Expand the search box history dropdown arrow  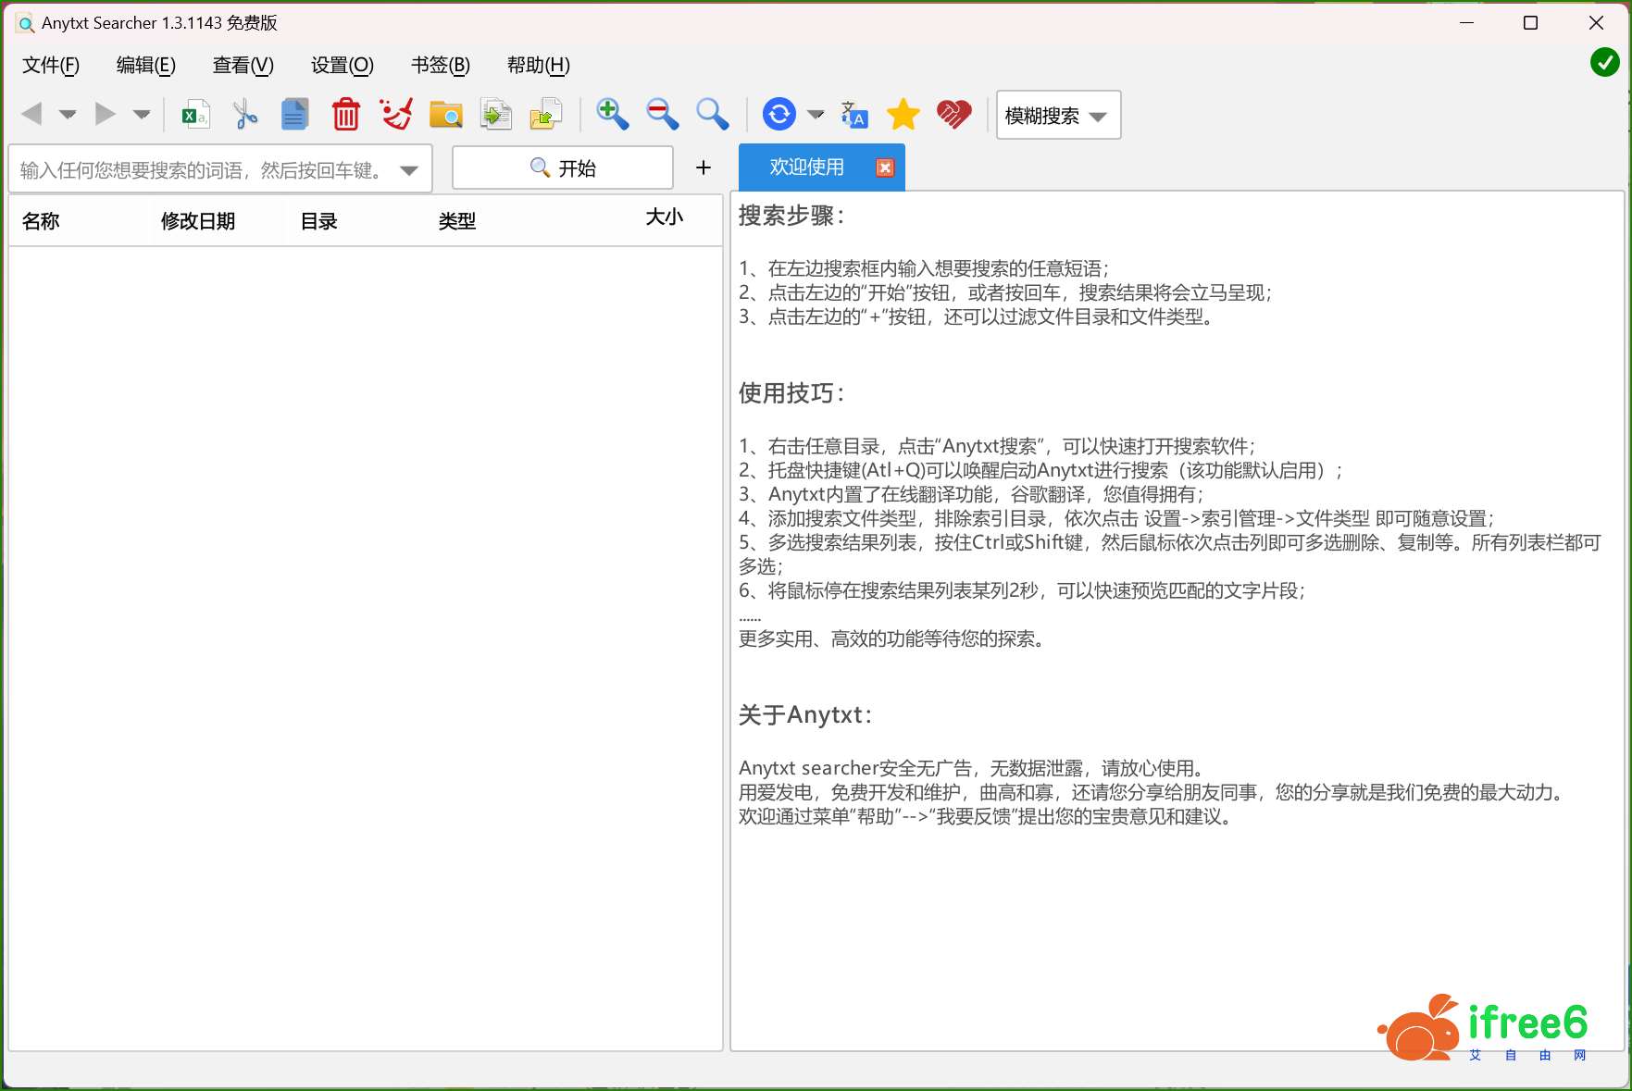(409, 170)
